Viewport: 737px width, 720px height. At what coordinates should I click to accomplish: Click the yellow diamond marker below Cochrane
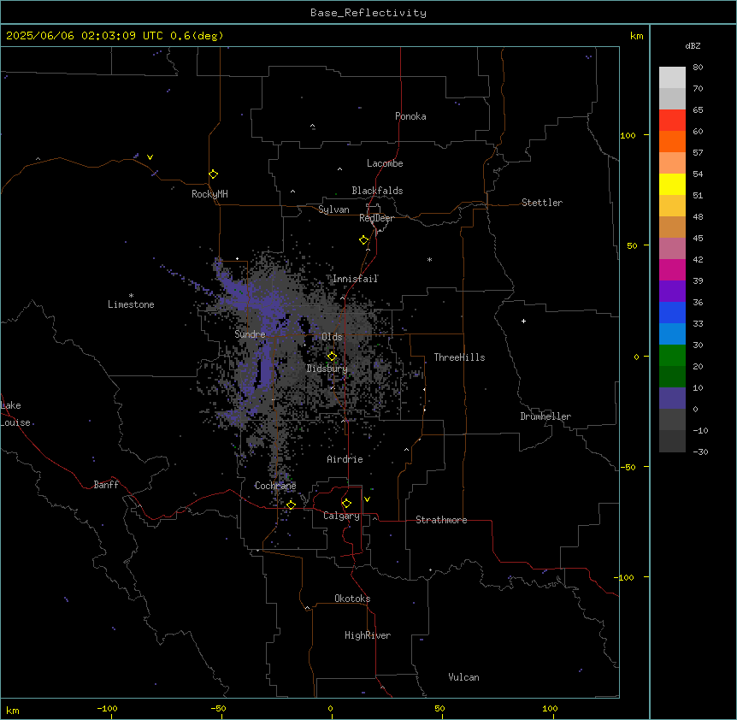click(291, 505)
